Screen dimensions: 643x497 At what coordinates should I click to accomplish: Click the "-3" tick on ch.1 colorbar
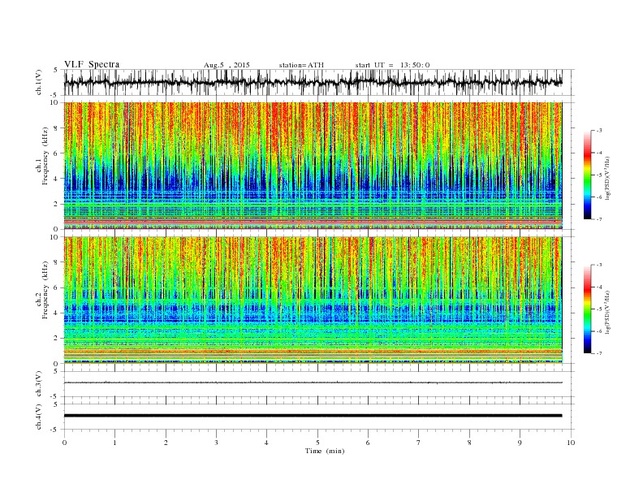click(x=598, y=131)
